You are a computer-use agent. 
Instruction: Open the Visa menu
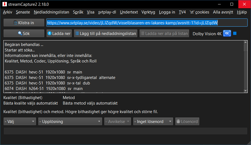(91, 12)
